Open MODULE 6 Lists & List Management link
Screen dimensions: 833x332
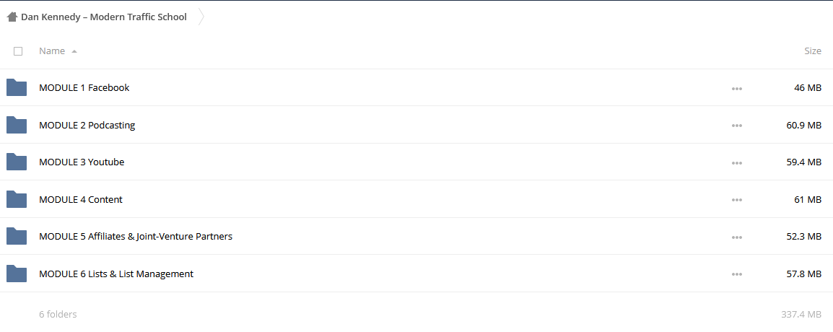pyautogui.click(x=116, y=274)
